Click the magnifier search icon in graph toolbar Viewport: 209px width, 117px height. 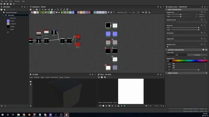click(43, 9)
